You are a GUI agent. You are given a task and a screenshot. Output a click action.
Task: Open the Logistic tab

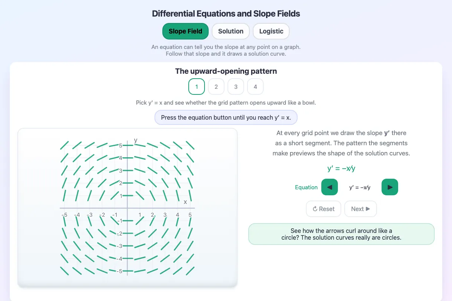click(271, 31)
